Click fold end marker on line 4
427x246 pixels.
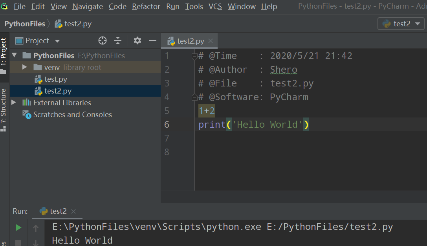click(194, 97)
